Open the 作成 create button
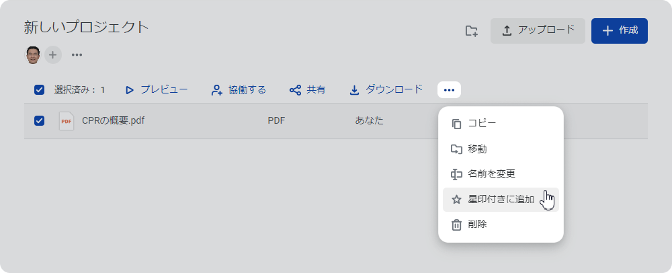This screenshot has height=273, width=672. [620, 31]
